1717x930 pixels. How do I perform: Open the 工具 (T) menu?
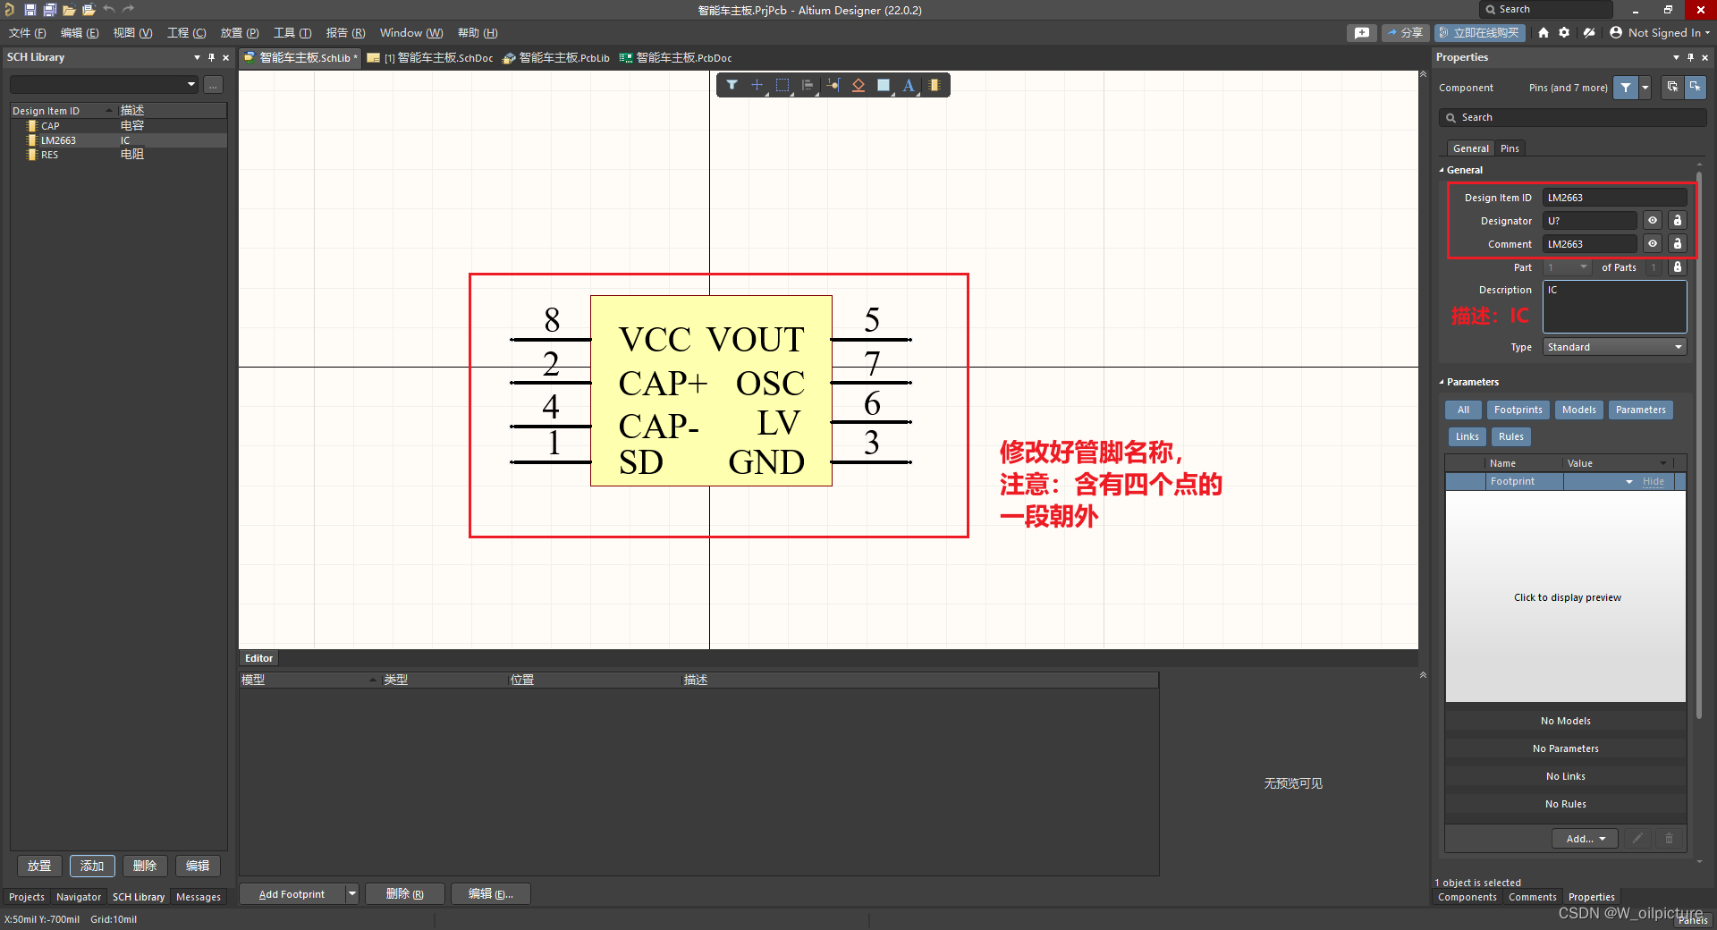click(x=292, y=33)
